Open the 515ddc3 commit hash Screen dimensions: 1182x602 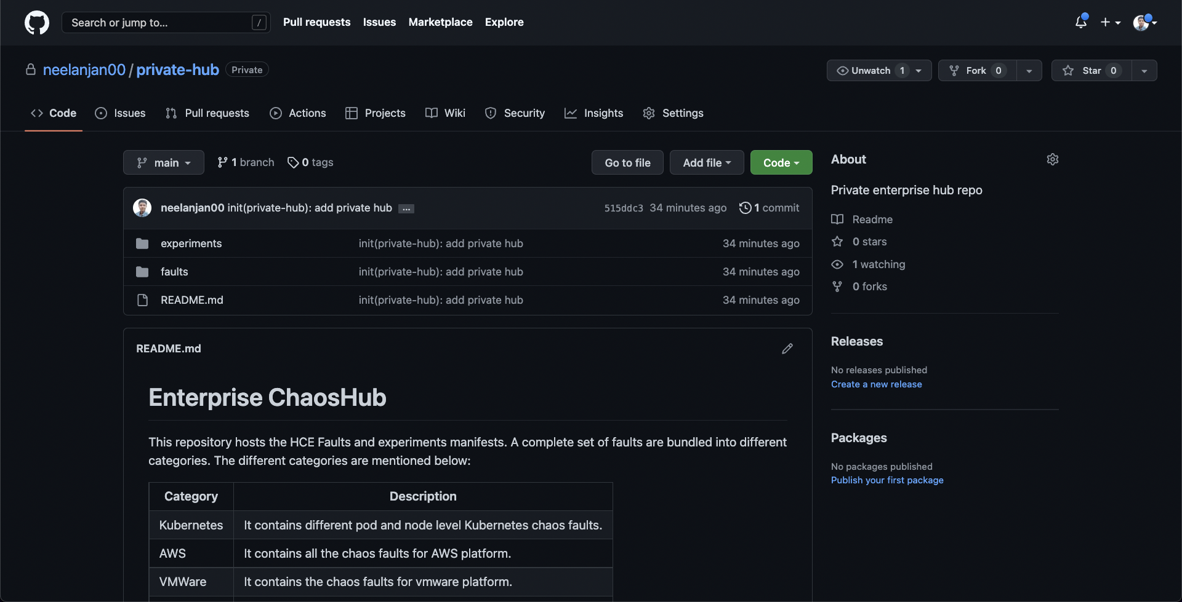[x=624, y=208]
